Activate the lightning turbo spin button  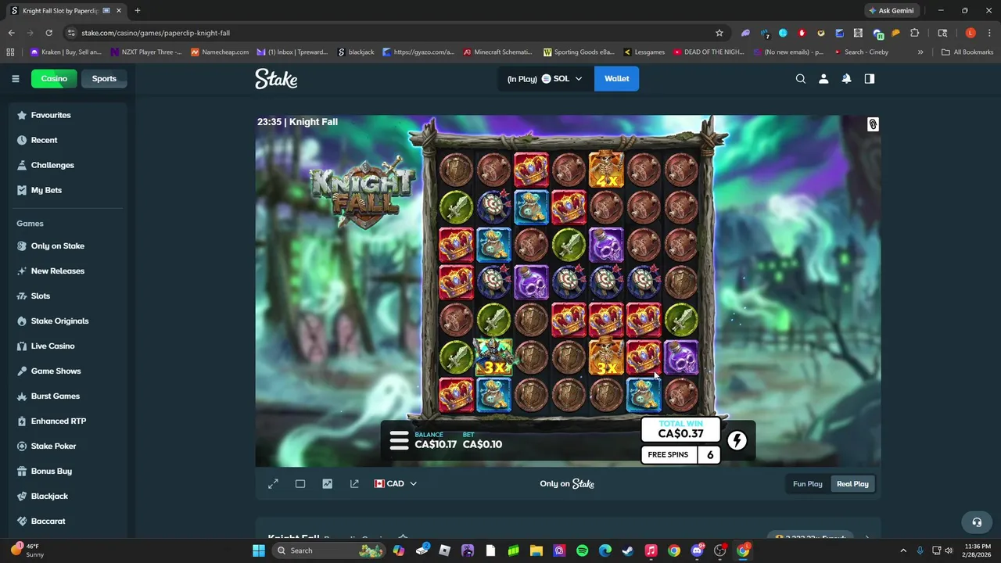[737, 440]
